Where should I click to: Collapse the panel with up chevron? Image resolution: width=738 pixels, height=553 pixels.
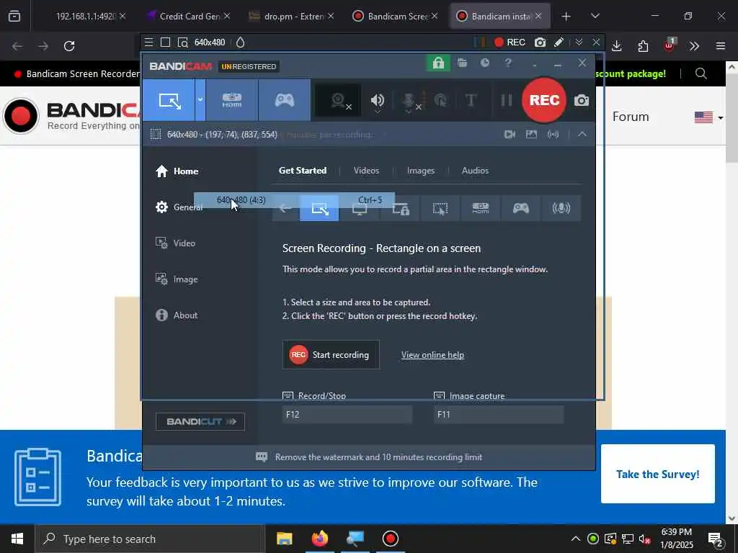pos(582,135)
